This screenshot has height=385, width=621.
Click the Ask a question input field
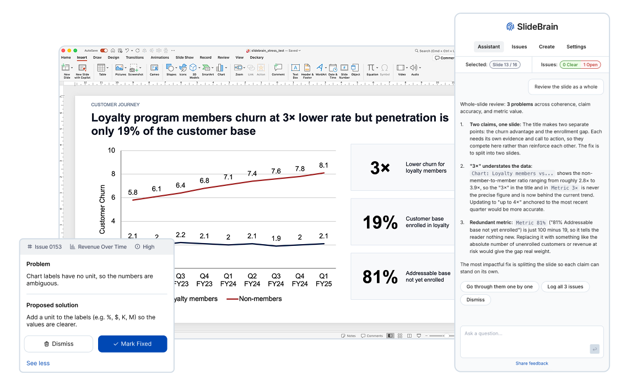pyautogui.click(x=532, y=342)
